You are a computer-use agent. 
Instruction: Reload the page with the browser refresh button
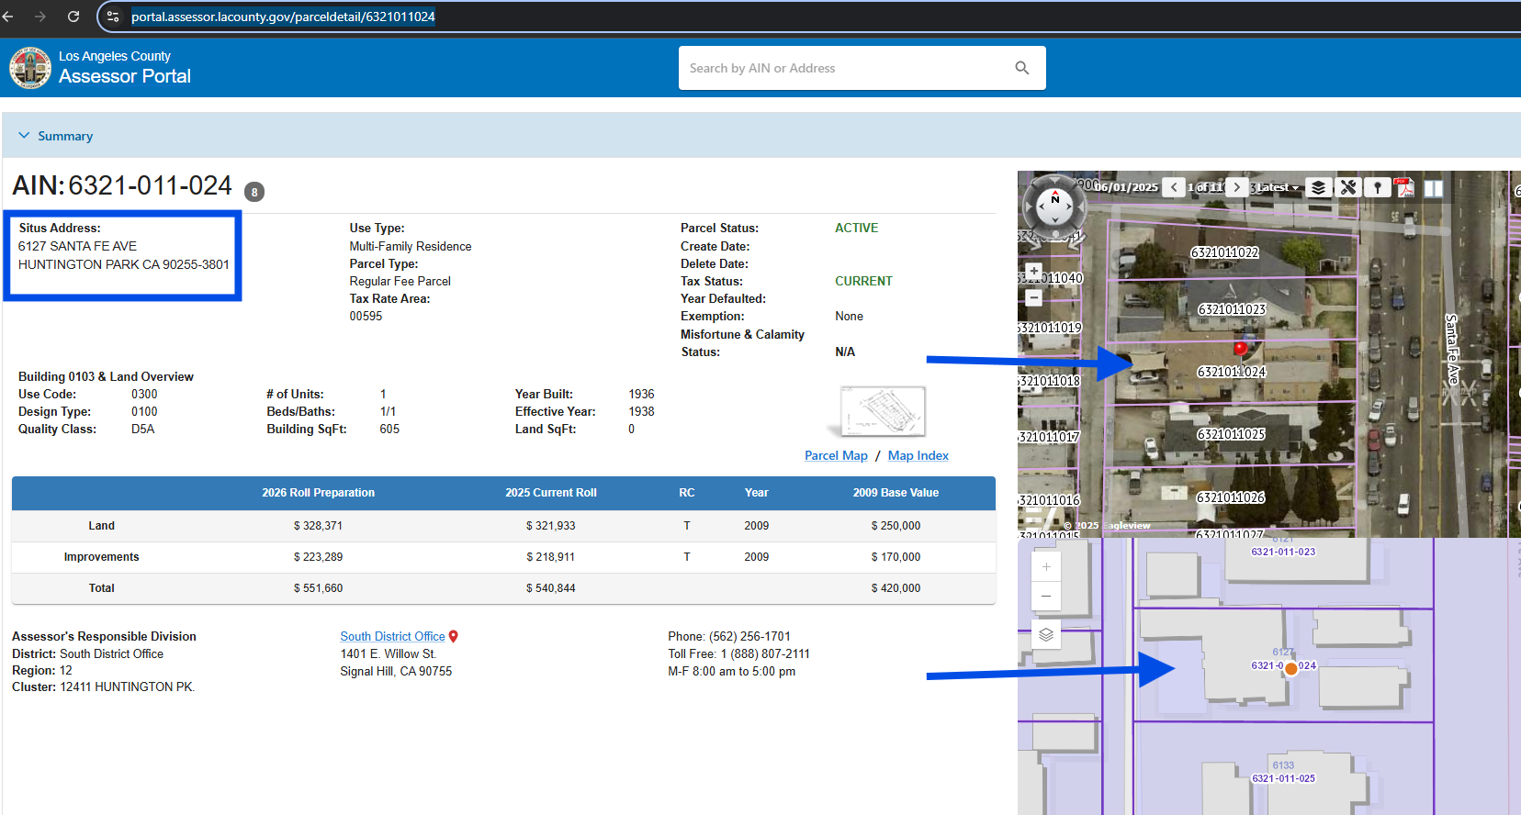73,17
